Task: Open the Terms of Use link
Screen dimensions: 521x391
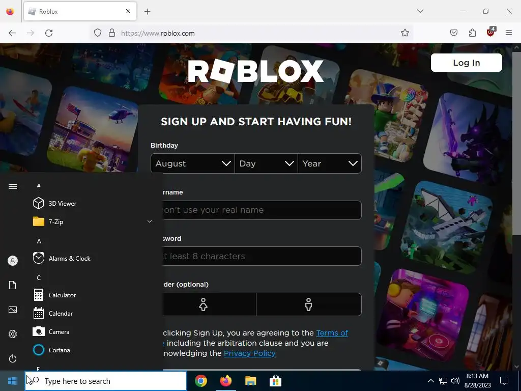Action: coord(332,333)
